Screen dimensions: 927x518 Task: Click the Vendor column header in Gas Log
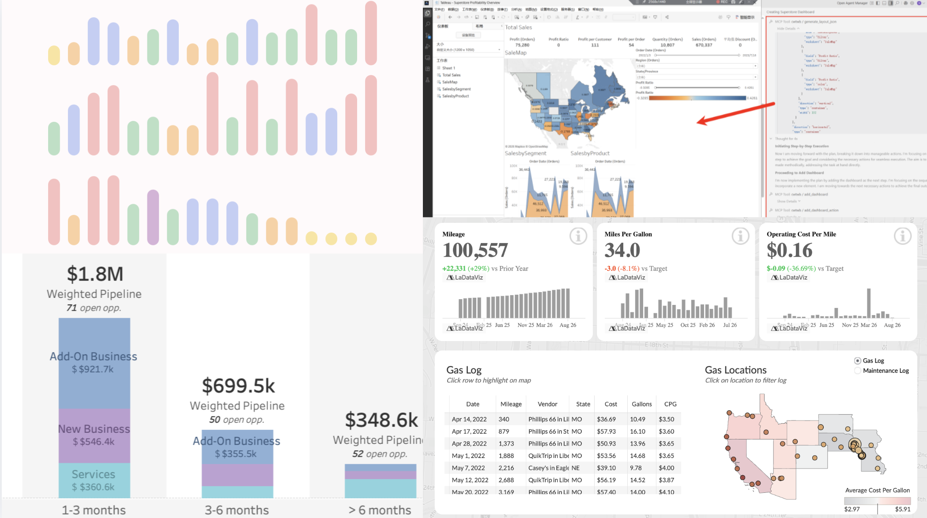tap(547, 404)
